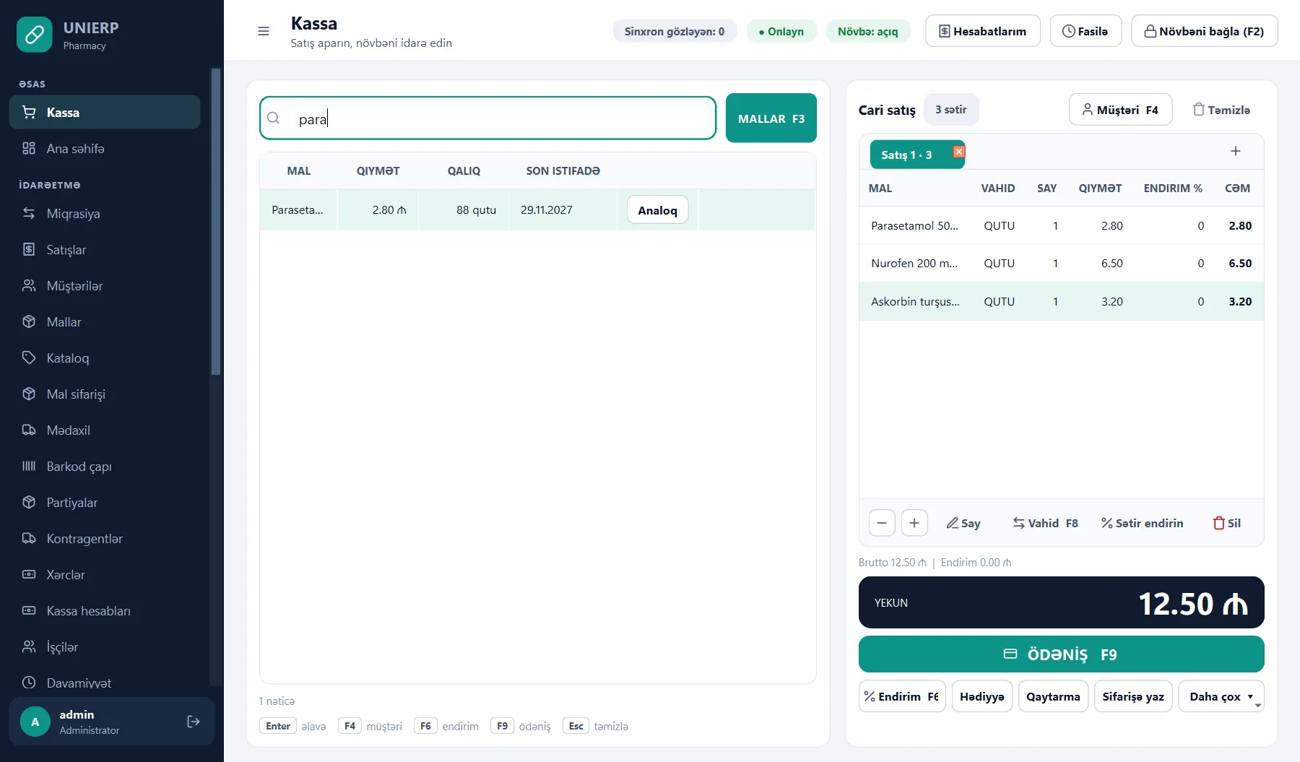Open Kataloq from the sidebar
Screen dimensions: 1300x762
[105, 358]
